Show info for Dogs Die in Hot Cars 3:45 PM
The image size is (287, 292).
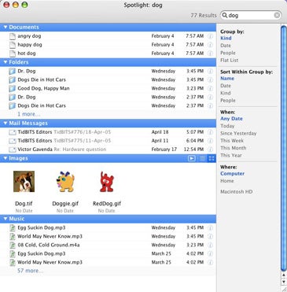click(210, 79)
